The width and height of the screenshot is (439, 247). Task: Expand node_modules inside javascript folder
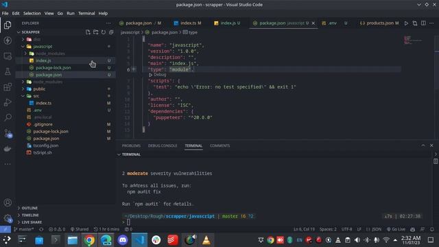pyautogui.click(x=25, y=54)
